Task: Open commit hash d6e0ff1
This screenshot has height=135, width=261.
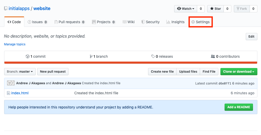Action: pyautogui.click(x=225, y=83)
